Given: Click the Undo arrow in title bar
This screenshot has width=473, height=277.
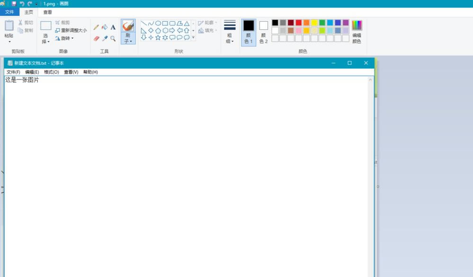Looking at the screenshot, I should coord(22,3).
